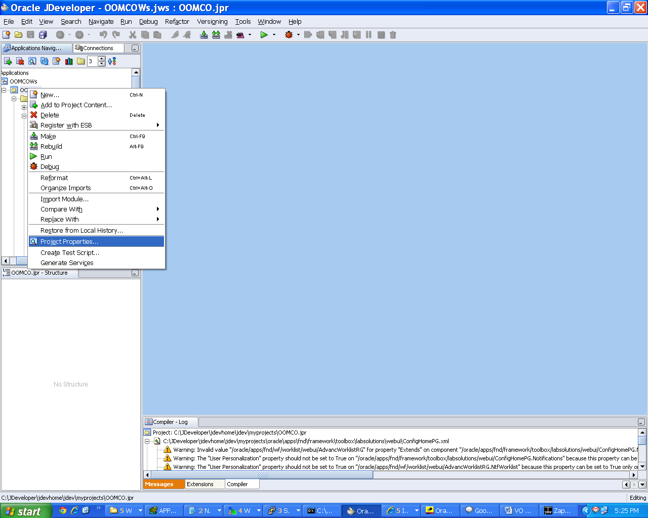This screenshot has width=648, height=518.
Task: Click the red Debug bug toolbar icon
Action: click(289, 35)
